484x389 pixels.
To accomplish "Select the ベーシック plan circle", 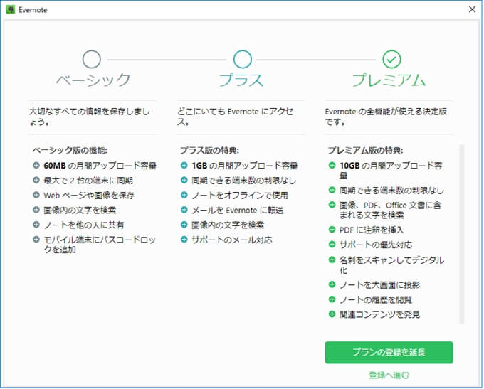I will pos(92,59).
